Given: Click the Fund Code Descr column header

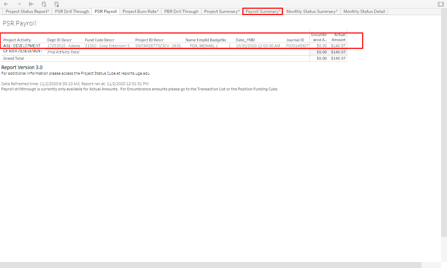Looking at the screenshot, I should click(100, 40).
